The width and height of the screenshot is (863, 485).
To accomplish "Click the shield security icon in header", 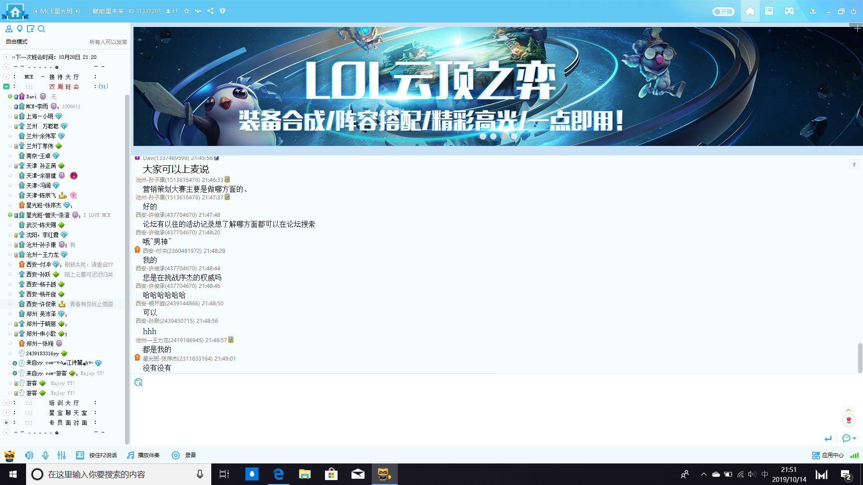I will pyautogui.click(x=222, y=11).
